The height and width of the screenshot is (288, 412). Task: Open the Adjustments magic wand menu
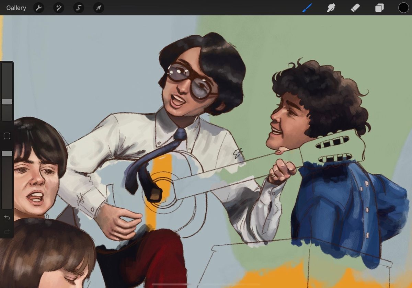point(59,8)
